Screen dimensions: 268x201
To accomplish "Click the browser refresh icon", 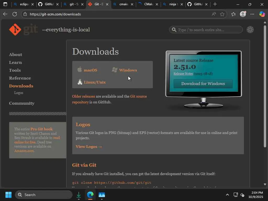I will (15, 14).
